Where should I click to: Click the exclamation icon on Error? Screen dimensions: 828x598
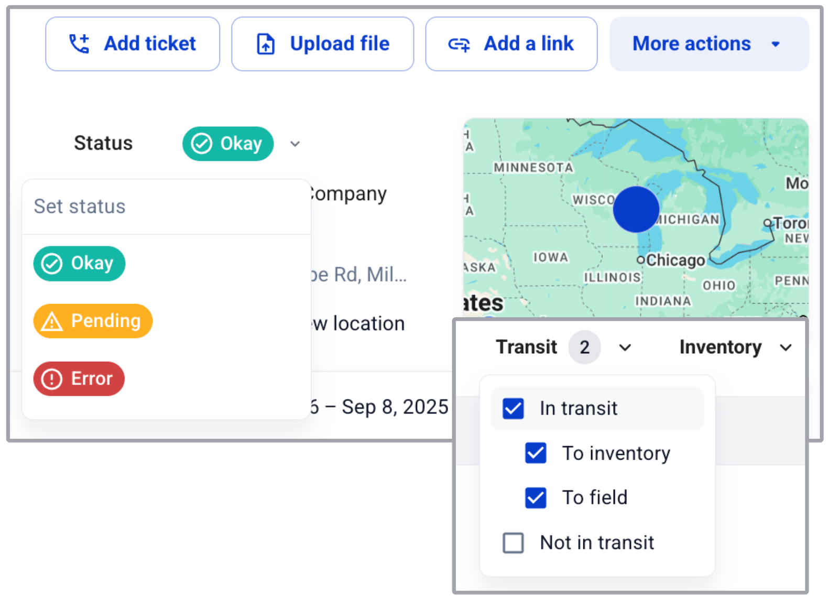point(52,379)
